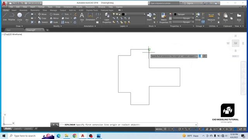Click the Move tool
248x139 pixels.
pos(42,14)
